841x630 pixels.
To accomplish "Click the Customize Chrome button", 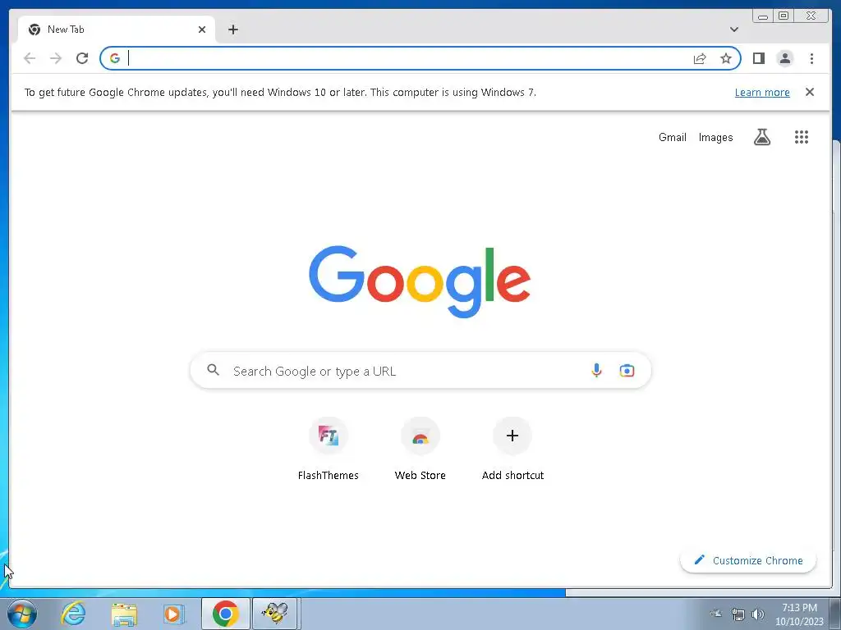I will click(x=748, y=560).
